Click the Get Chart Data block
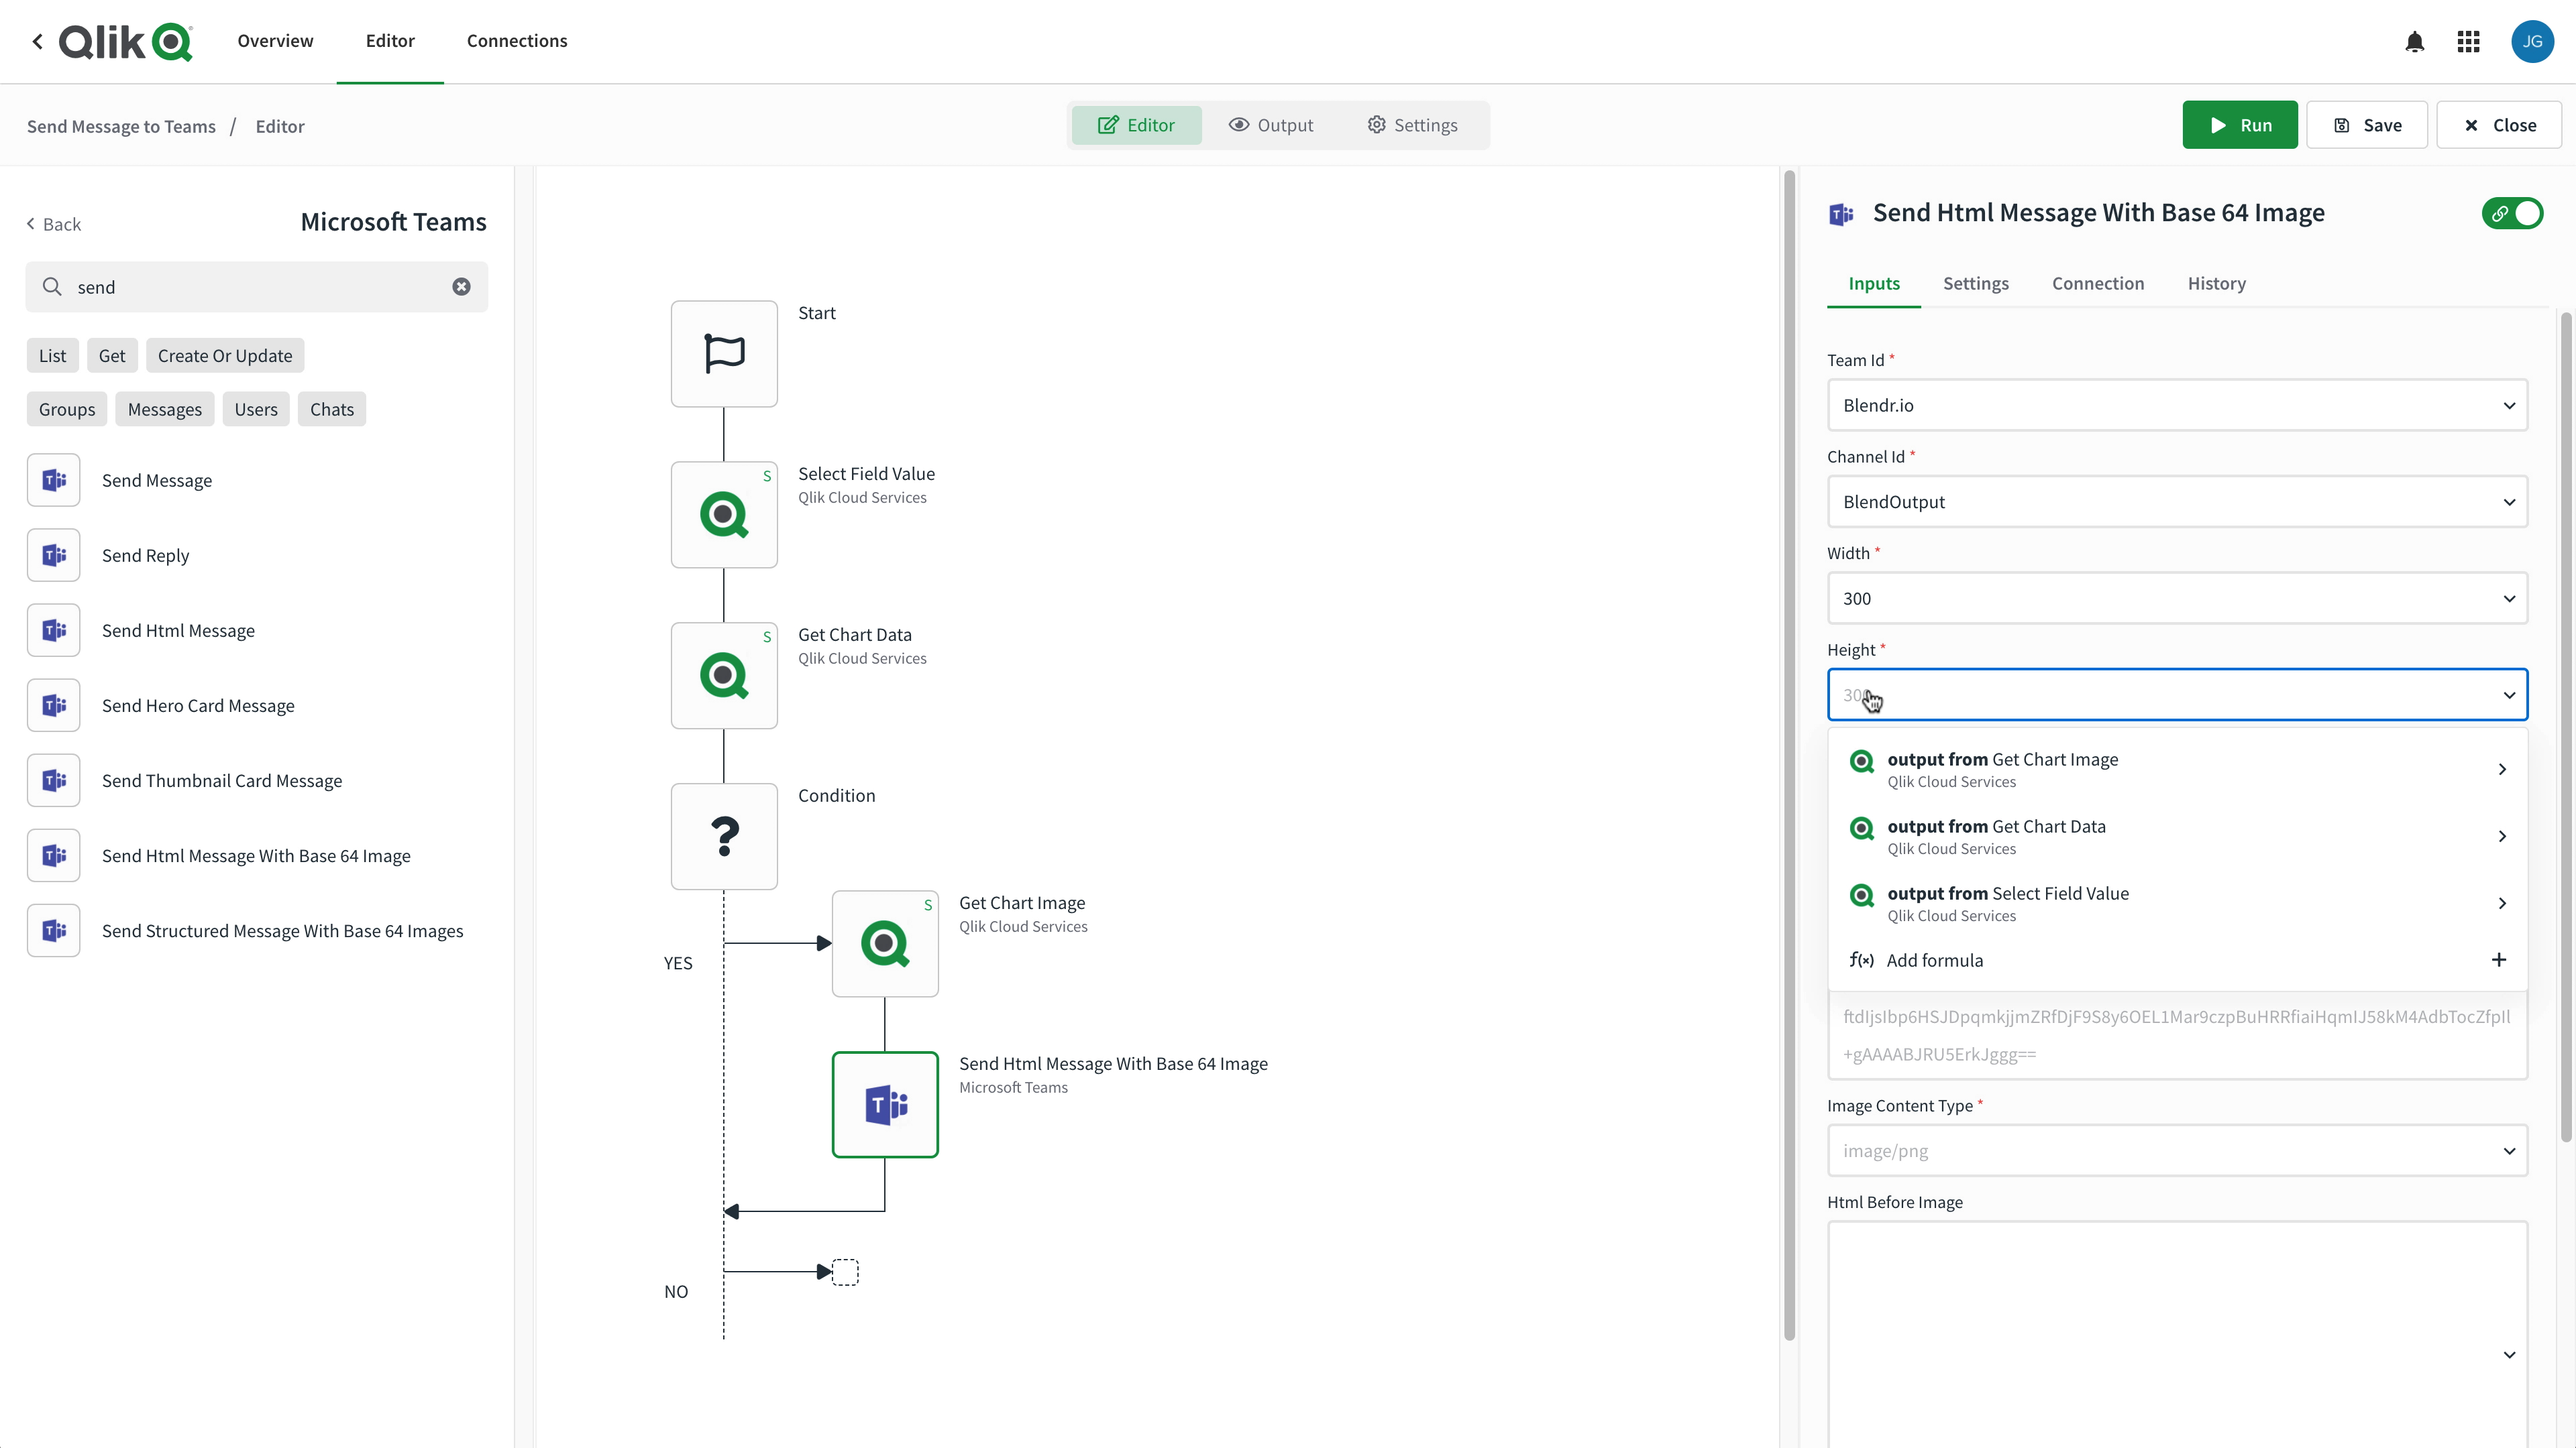The image size is (2576, 1448). 724,676
